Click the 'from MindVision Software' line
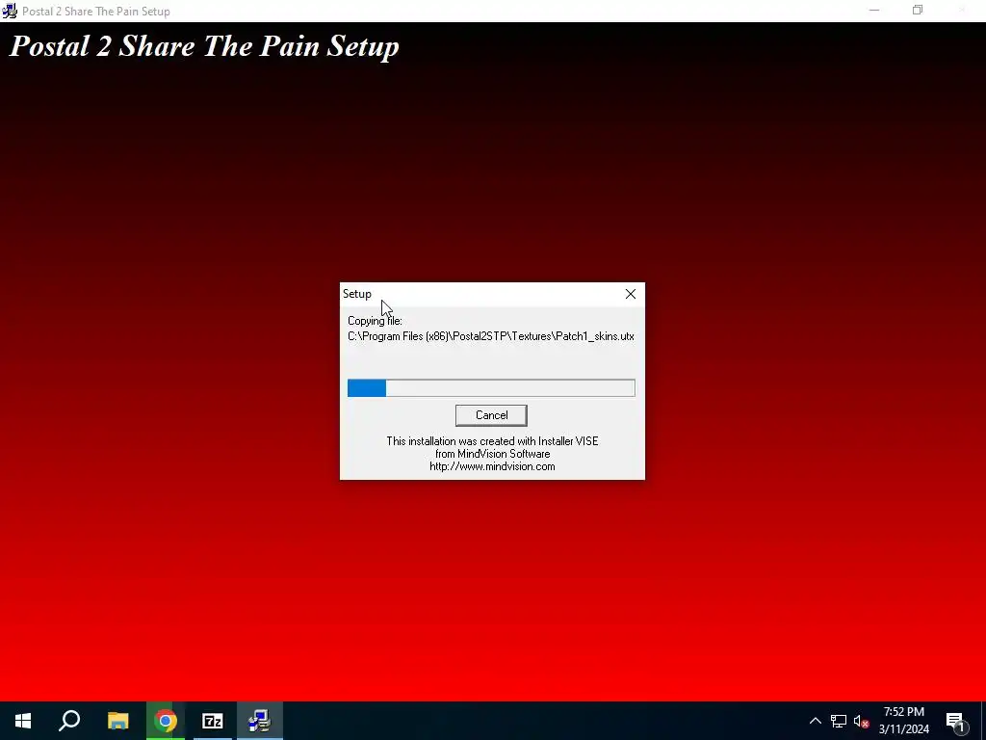Image resolution: width=986 pixels, height=740 pixels. (x=492, y=454)
